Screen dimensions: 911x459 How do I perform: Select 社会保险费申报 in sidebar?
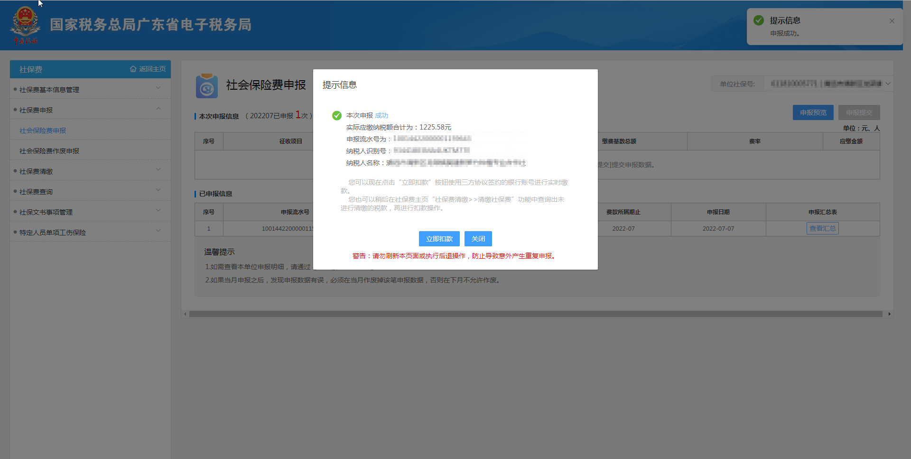tap(43, 131)
